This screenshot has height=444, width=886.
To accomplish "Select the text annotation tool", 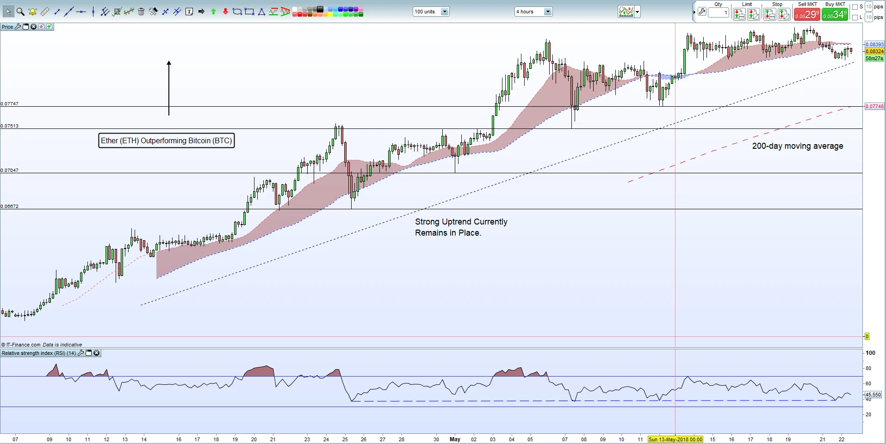I will coord(189,12).
